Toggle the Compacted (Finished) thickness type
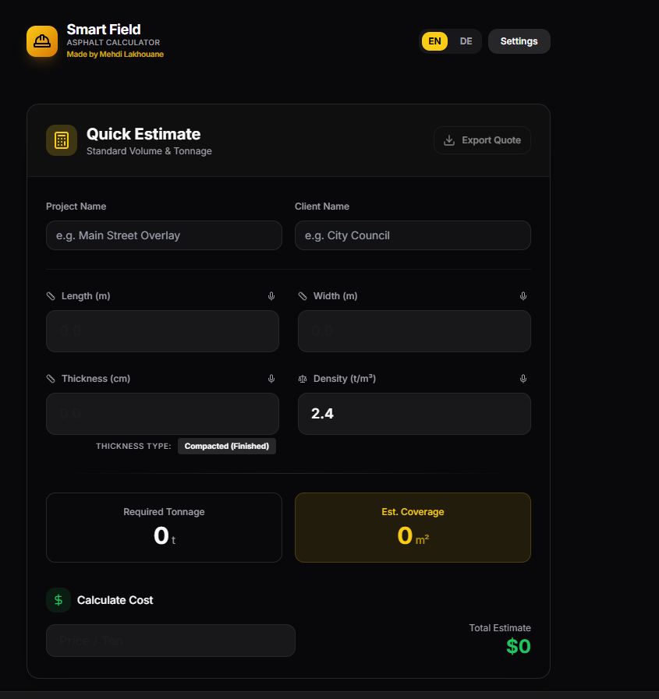 coord(226,446)
